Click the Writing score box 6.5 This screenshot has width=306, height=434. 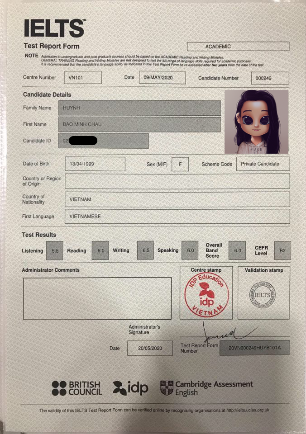click(145, 250)
